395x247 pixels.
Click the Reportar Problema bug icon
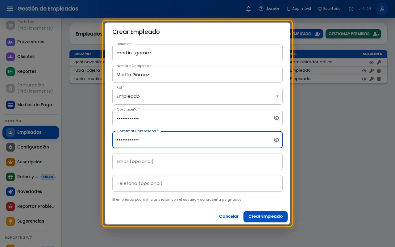10,207
